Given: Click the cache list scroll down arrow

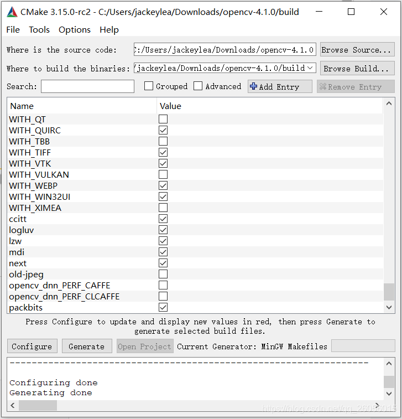Looking at the screenshot, I should click(x=389, y=308).
